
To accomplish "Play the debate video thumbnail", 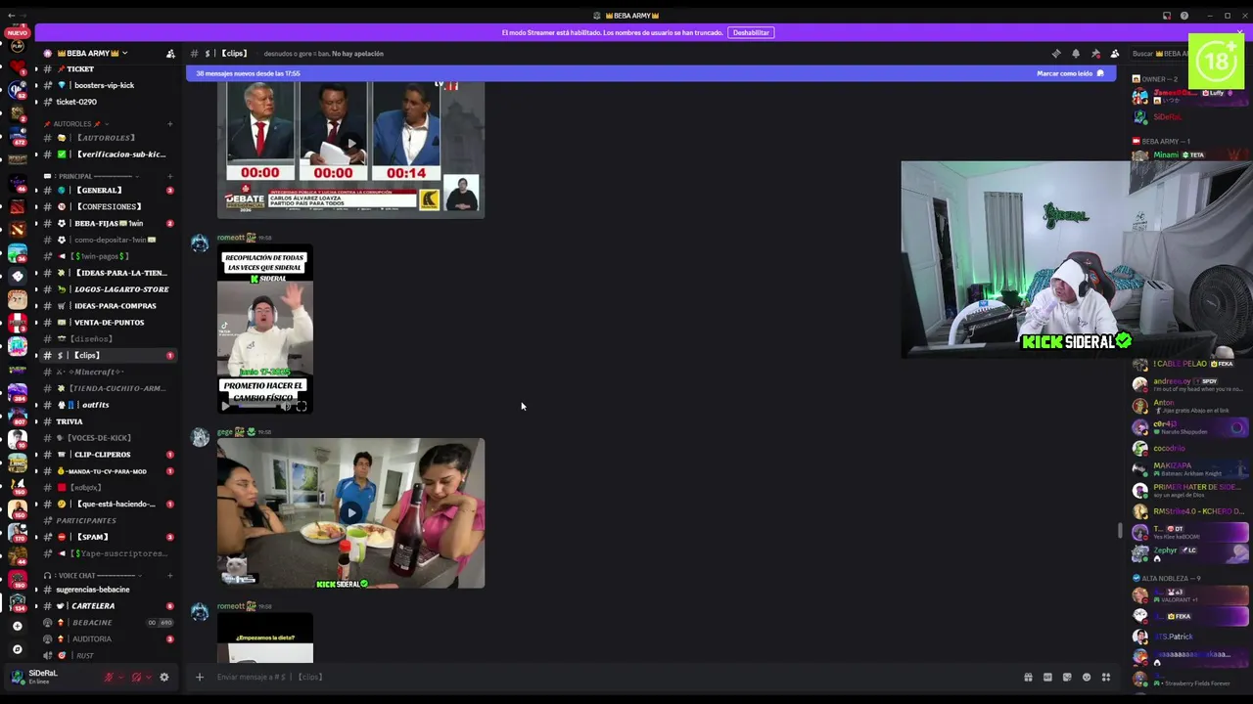I will [350, 144].
